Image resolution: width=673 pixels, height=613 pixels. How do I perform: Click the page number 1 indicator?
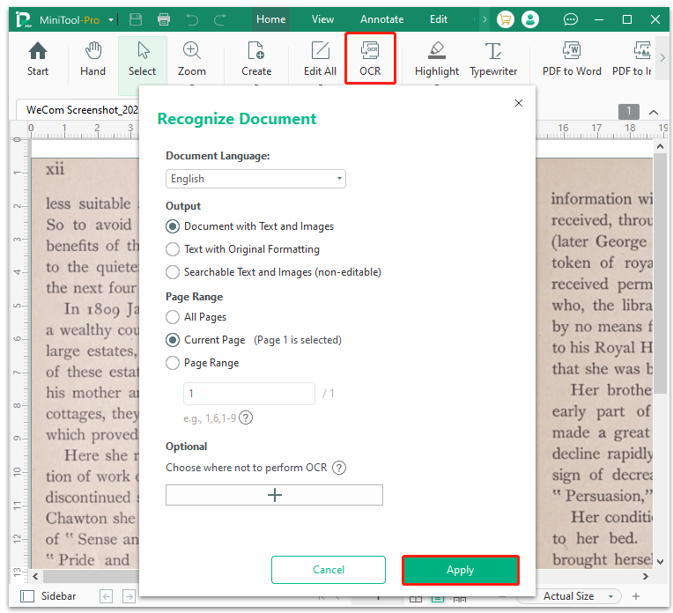tap(629, 112)
